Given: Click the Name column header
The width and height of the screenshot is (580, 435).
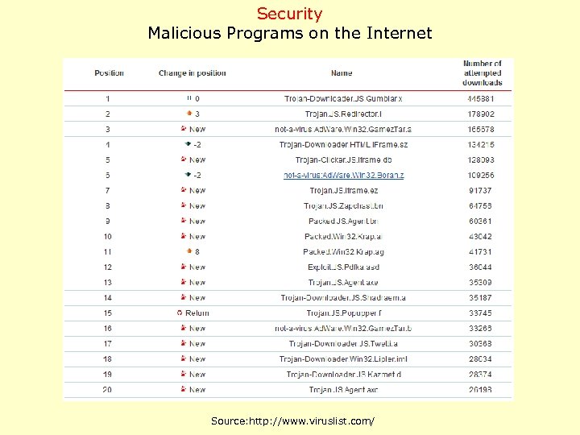Looking at the screenshot, I should pyautogui.click(x=342, y=73).
